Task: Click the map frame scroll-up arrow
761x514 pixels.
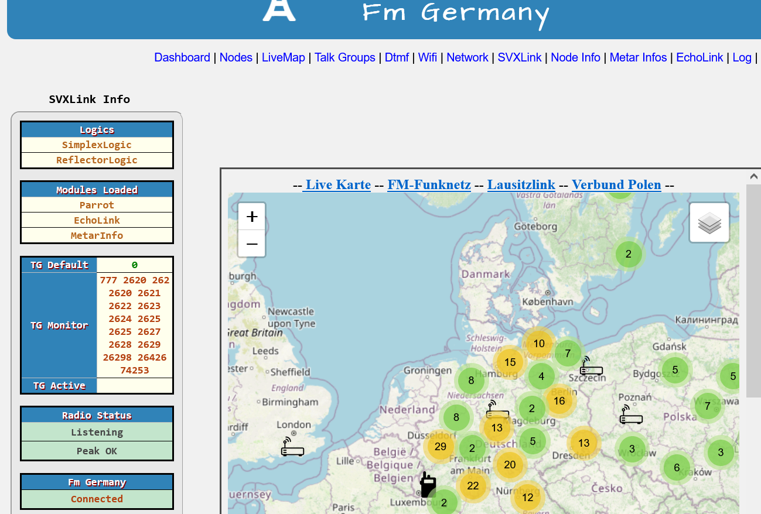Action: click(754, 176)
